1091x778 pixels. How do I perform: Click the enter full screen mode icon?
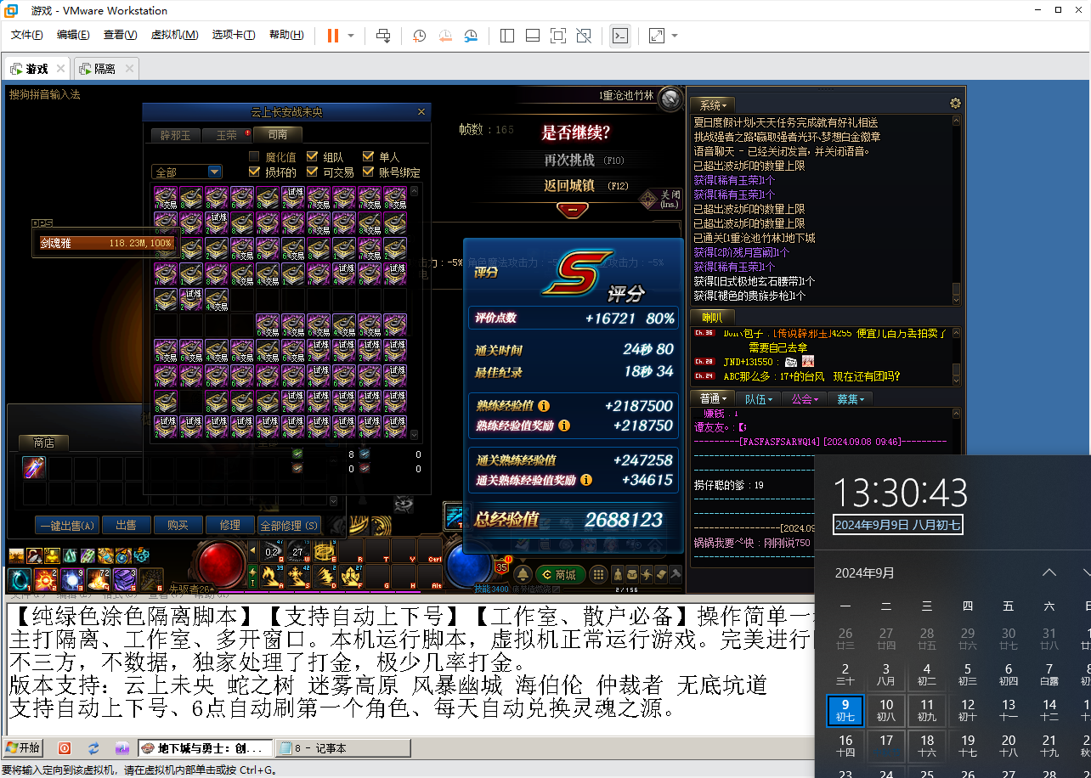558,36
